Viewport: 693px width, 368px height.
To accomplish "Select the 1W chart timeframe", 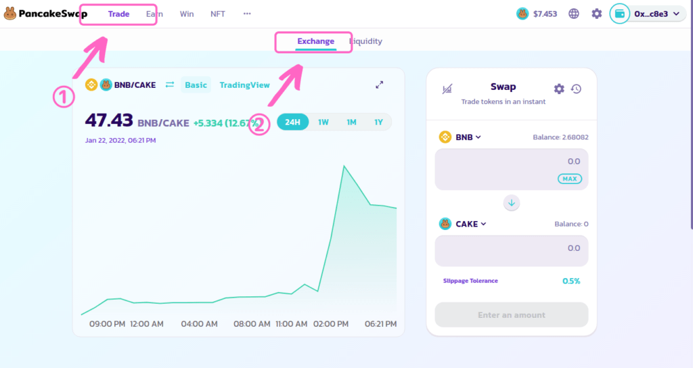I will pyautogui.click(x=323, y=122).
